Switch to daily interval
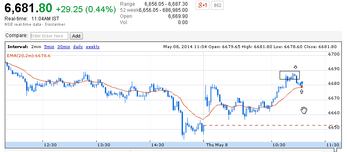 pyautogui.click(x=78, y=47)
